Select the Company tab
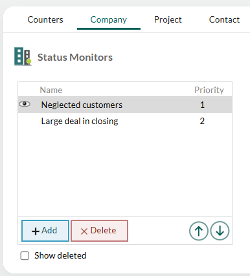 pyautogui.click(x=109, y=19)
